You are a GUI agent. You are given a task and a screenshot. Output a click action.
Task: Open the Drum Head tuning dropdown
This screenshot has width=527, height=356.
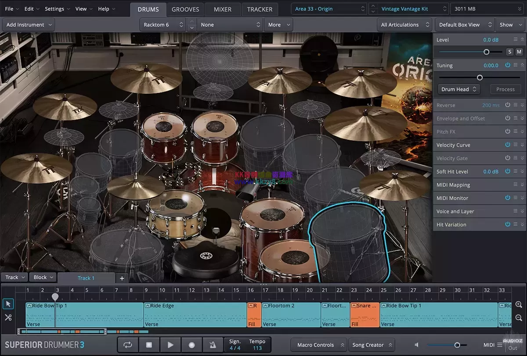[x=459, y=89]
